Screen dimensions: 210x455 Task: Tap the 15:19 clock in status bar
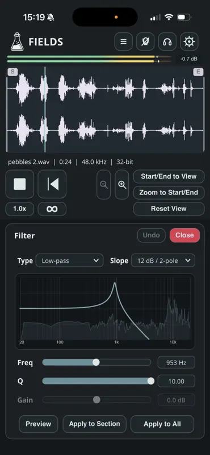[34, 18]
